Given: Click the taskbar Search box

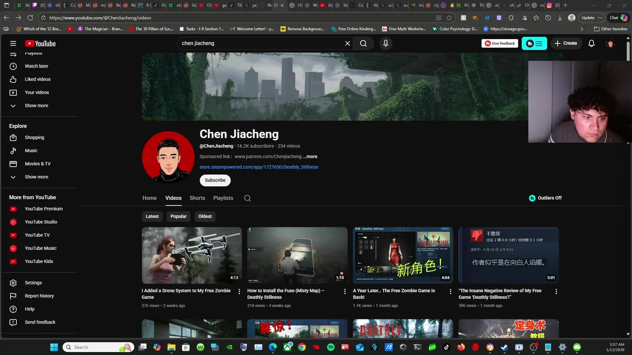Looking at the screenshot, I should [x=98, y=347].
